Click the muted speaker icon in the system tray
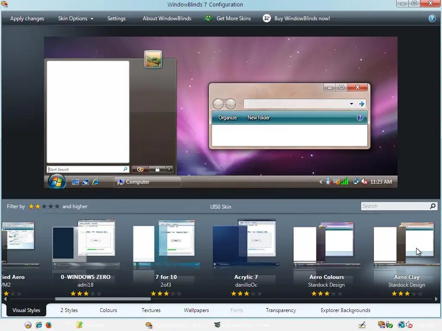Image resolution: width=442 pixels, height=331 pixels. pos(409,325)
